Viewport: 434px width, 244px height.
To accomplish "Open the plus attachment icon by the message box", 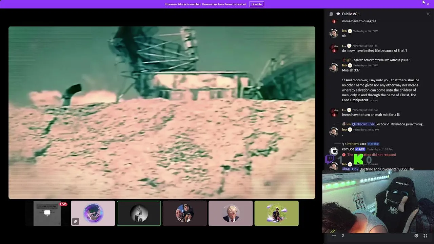I will (334, 236).
